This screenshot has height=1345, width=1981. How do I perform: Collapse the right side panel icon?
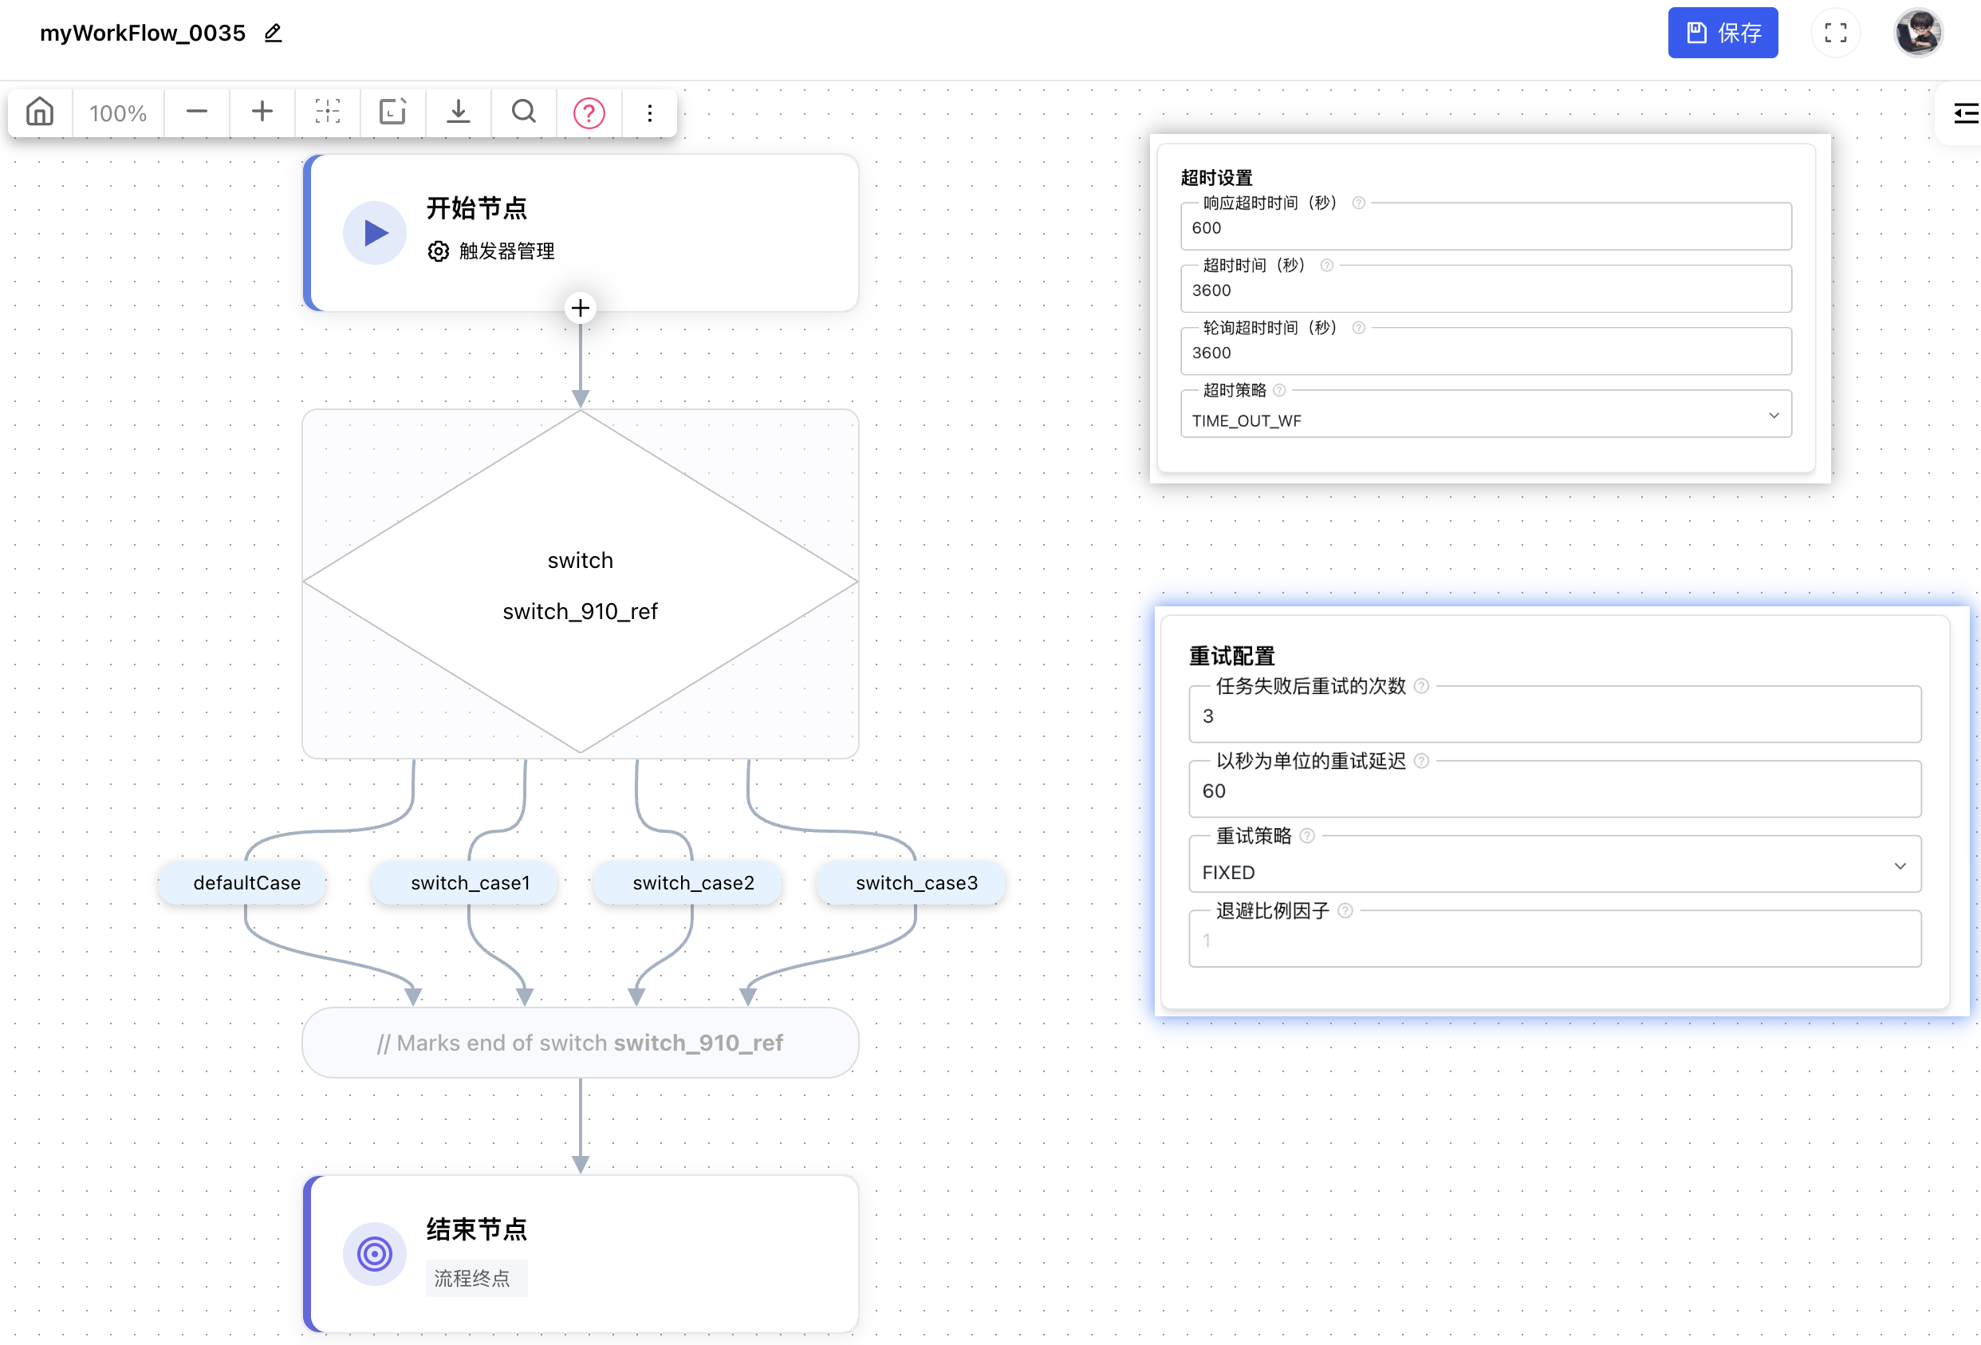tap(1965, 113)
